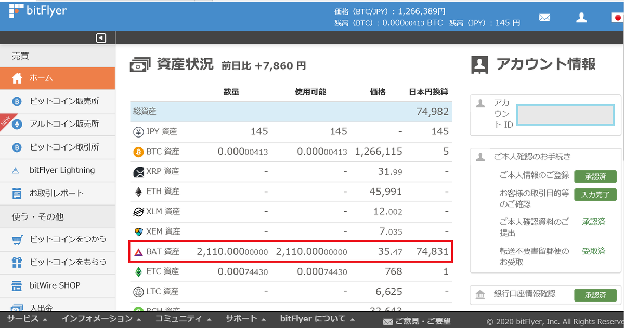Click the BTC price 1,266,115
Viewport: 624px width, 328px height.
point(379,152)
